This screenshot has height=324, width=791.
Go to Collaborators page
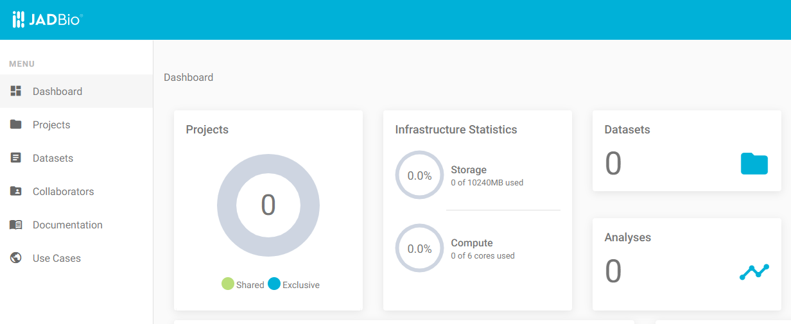63,191
